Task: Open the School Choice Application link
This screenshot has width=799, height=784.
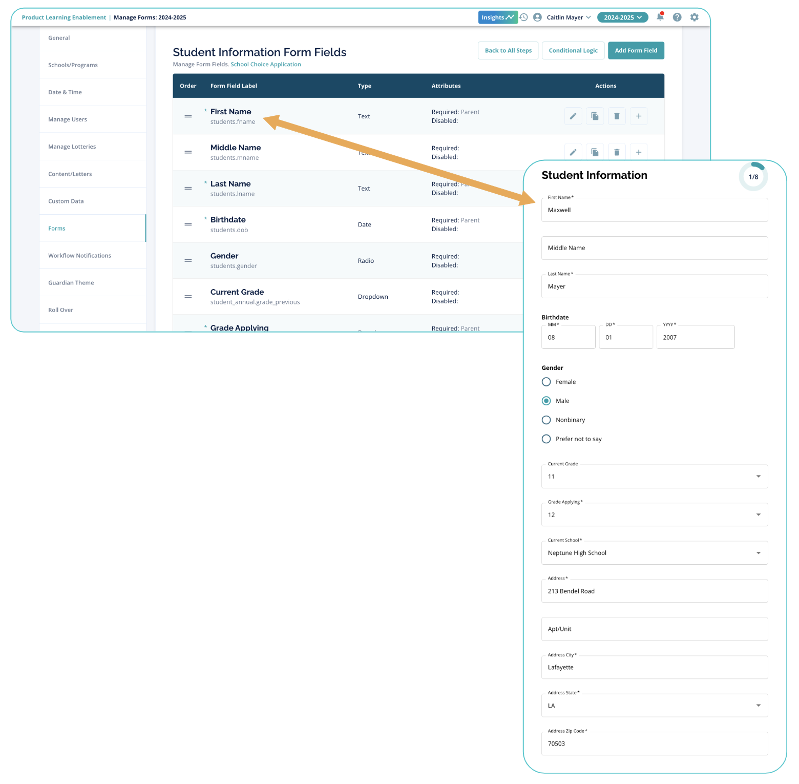Action: [x=266, y=65]
